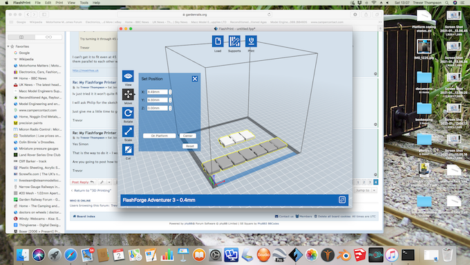Click the Safari back button
Viewport: 470px width, 265px height.
coord(28,15)
